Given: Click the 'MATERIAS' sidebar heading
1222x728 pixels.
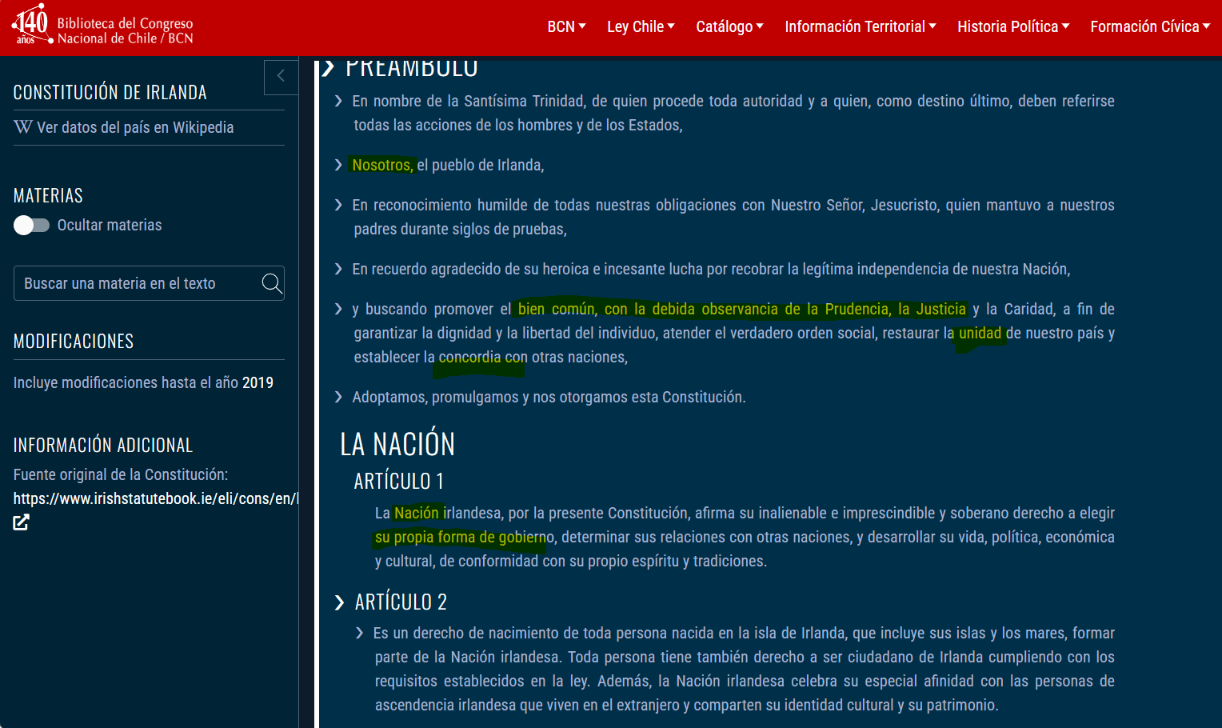Looking at the screenshot, I should pos(48,196).
